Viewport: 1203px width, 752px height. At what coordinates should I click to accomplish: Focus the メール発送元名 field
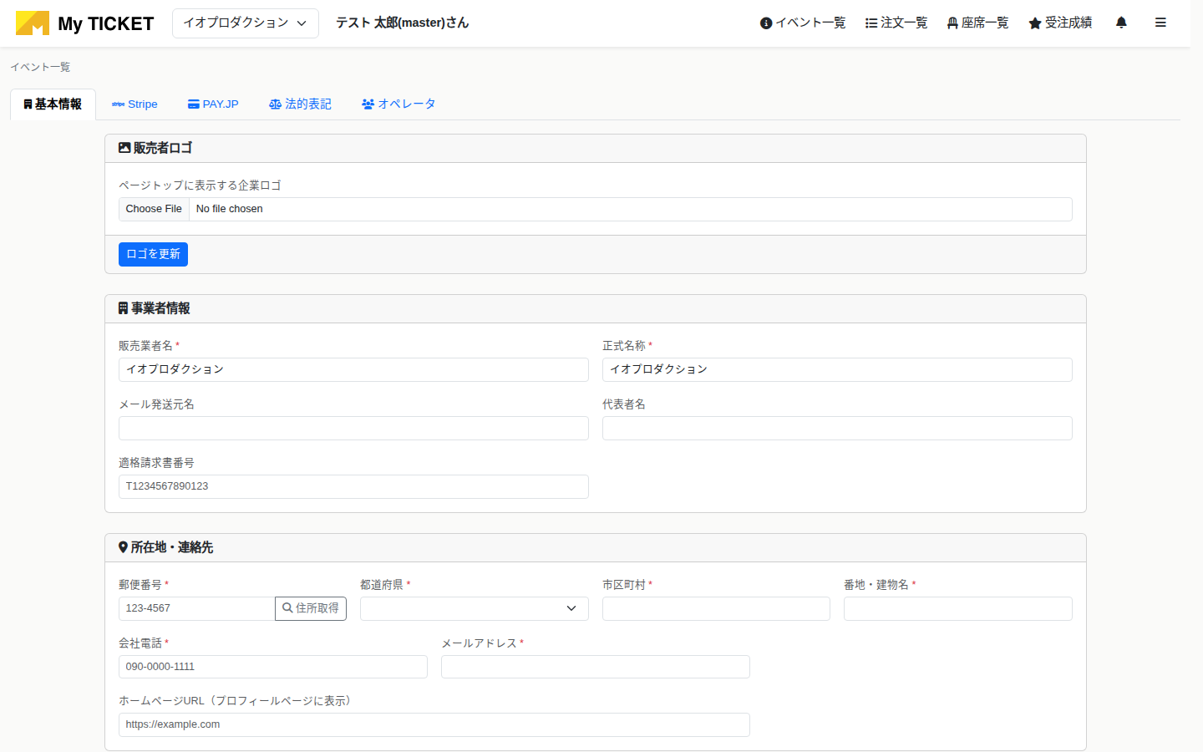pyautogui.click(x=353, y=428)
